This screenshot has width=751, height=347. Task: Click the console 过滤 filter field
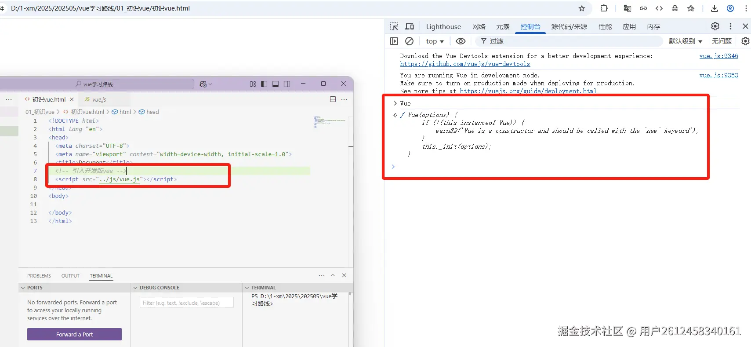pyautogui.click(x=569, y=41)
